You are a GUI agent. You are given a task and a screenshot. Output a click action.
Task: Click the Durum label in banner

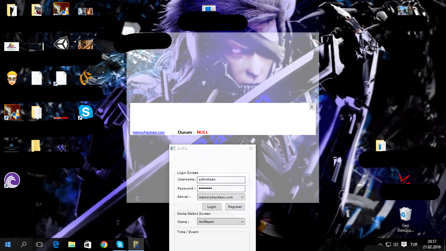186,132
